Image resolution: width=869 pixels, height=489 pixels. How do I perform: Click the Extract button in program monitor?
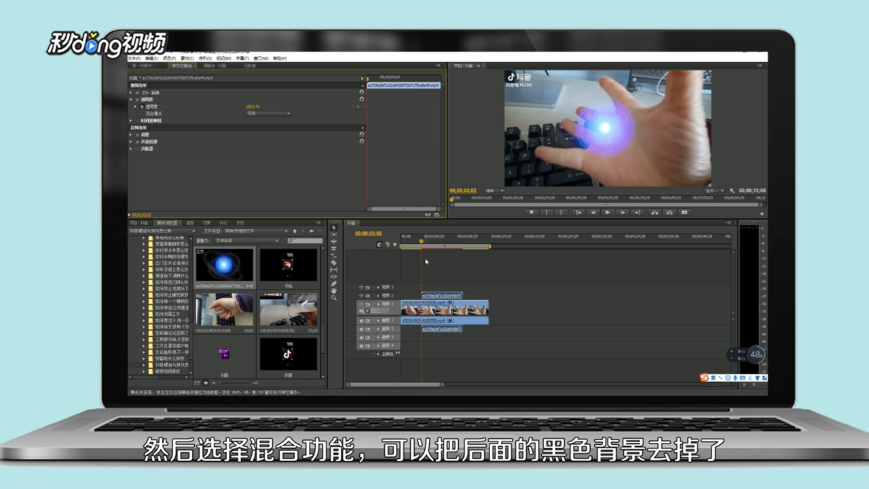click(x=669, y=213)
